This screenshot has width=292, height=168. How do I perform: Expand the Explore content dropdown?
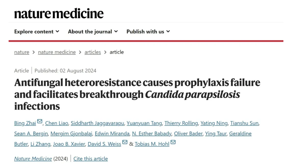coord(36,31)
